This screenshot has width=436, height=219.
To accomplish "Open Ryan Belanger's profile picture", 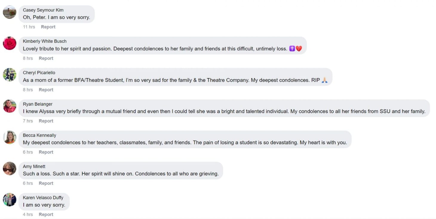I will pyautogui.click(x=9, y=106).
